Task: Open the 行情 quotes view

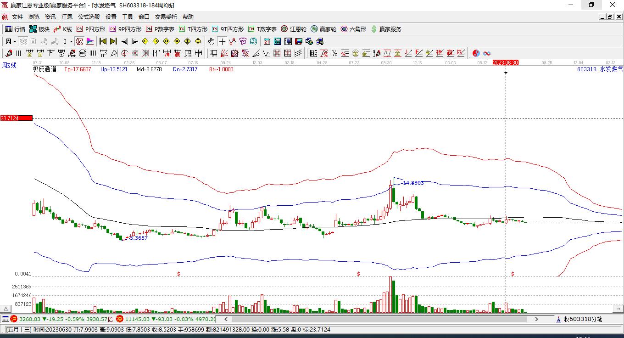Action: tap(15, 29)
